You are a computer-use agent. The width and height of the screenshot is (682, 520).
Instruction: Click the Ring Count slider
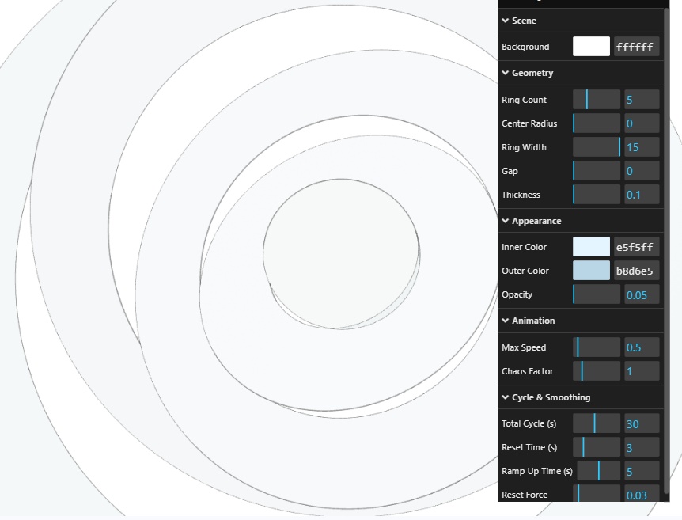click(x=597, y=100)
